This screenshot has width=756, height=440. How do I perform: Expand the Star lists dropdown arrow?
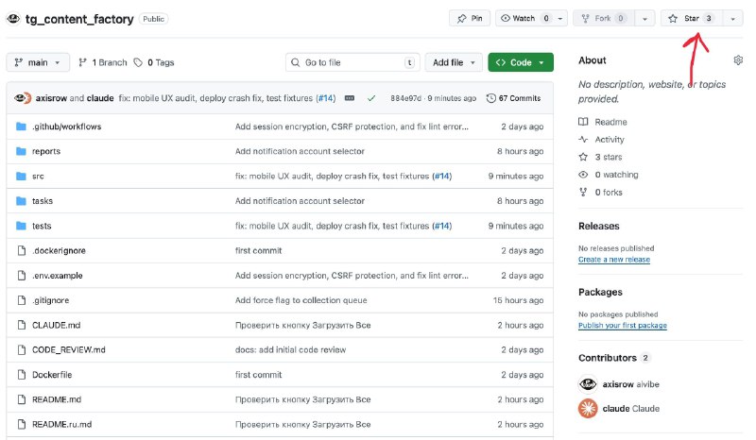tap(731, 18)
